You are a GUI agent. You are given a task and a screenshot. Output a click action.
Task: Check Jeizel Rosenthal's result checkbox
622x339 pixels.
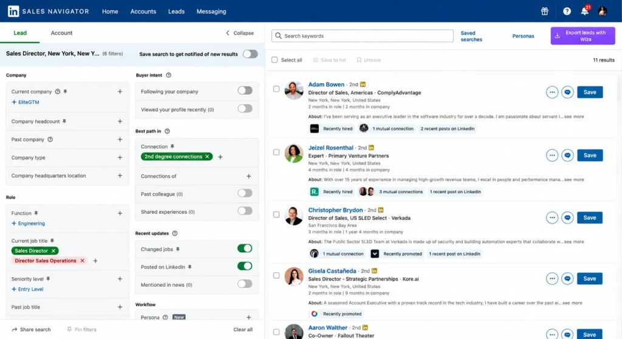pos(276,152)
